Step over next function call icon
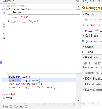This screenshot has width=102, height=109. (x=92, y=1)
